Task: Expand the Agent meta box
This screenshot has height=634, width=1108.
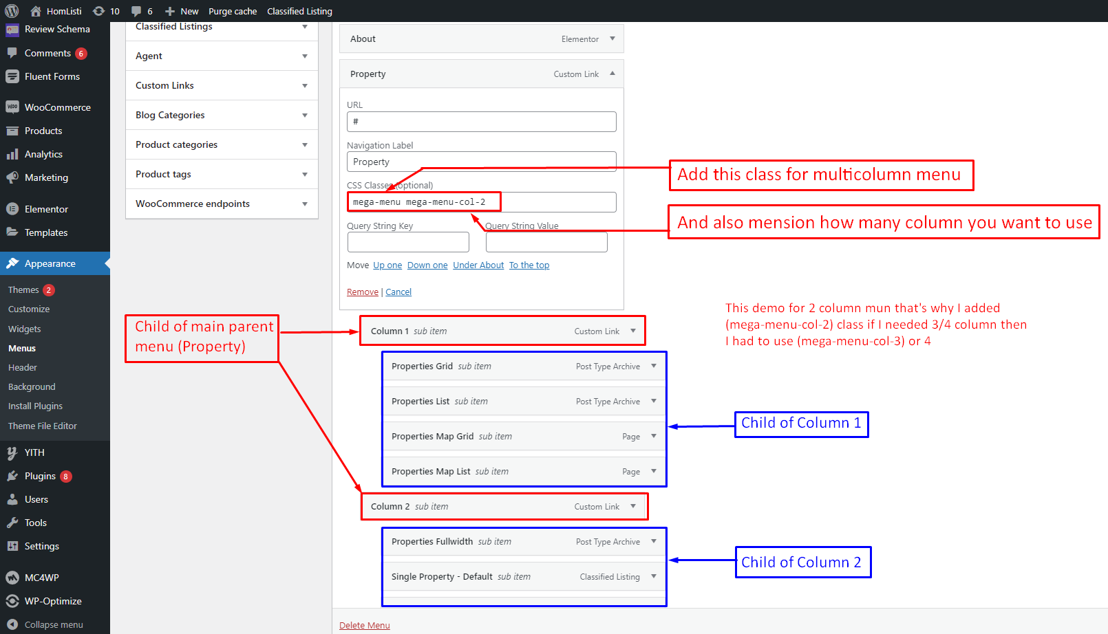Action: click(305, 56)
